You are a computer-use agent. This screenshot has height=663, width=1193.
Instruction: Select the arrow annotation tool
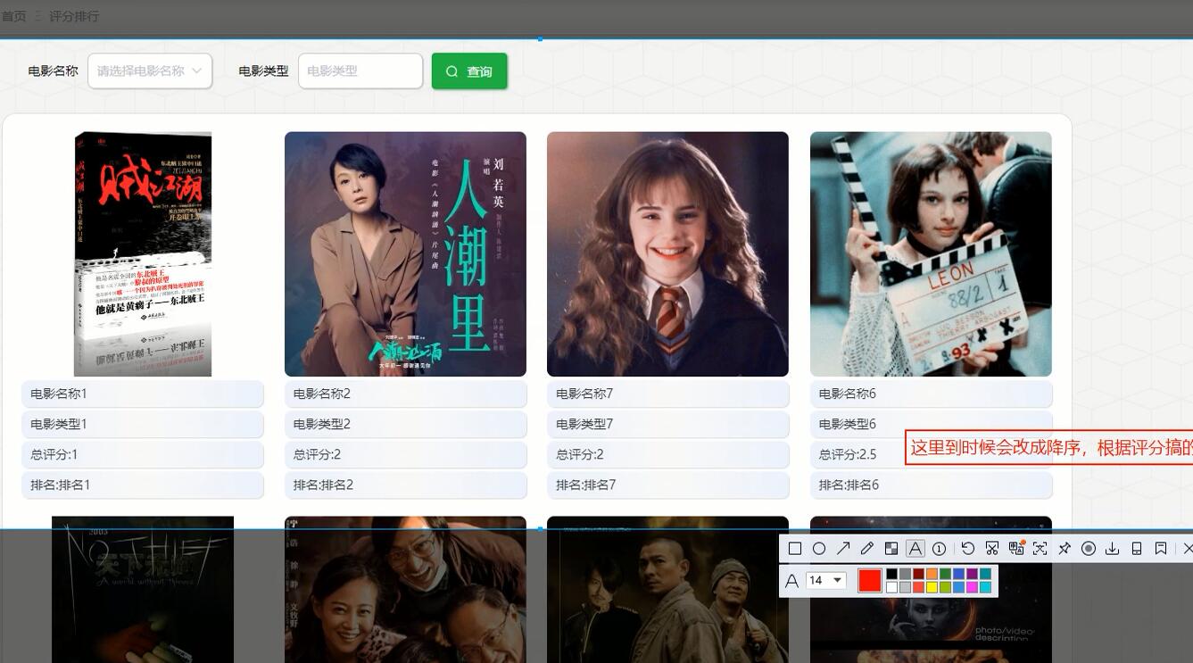pos(843,549)
